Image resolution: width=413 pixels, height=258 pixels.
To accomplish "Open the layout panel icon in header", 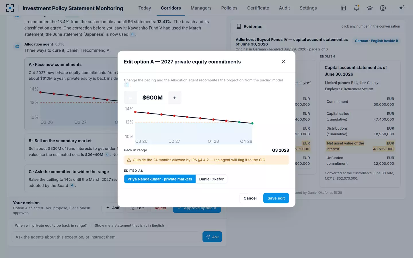I will coord(343,8).
